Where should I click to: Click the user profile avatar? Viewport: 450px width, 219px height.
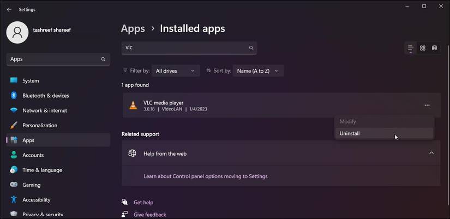[17, 32]
